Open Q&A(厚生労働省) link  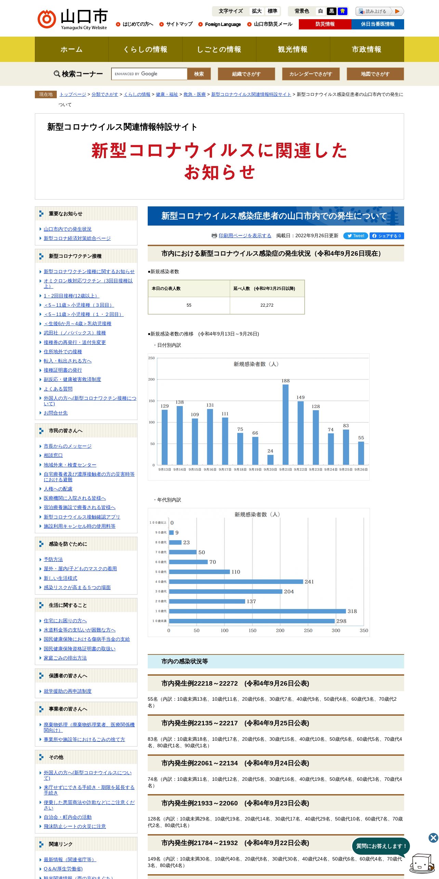click(x=63, y=869)
